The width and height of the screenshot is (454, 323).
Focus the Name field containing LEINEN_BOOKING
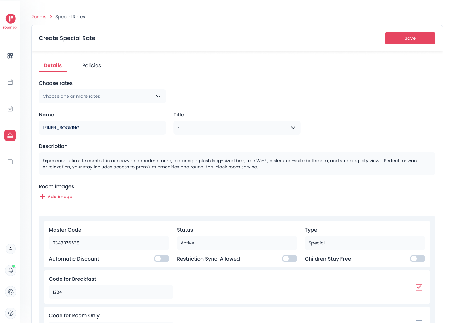point(102,128)
